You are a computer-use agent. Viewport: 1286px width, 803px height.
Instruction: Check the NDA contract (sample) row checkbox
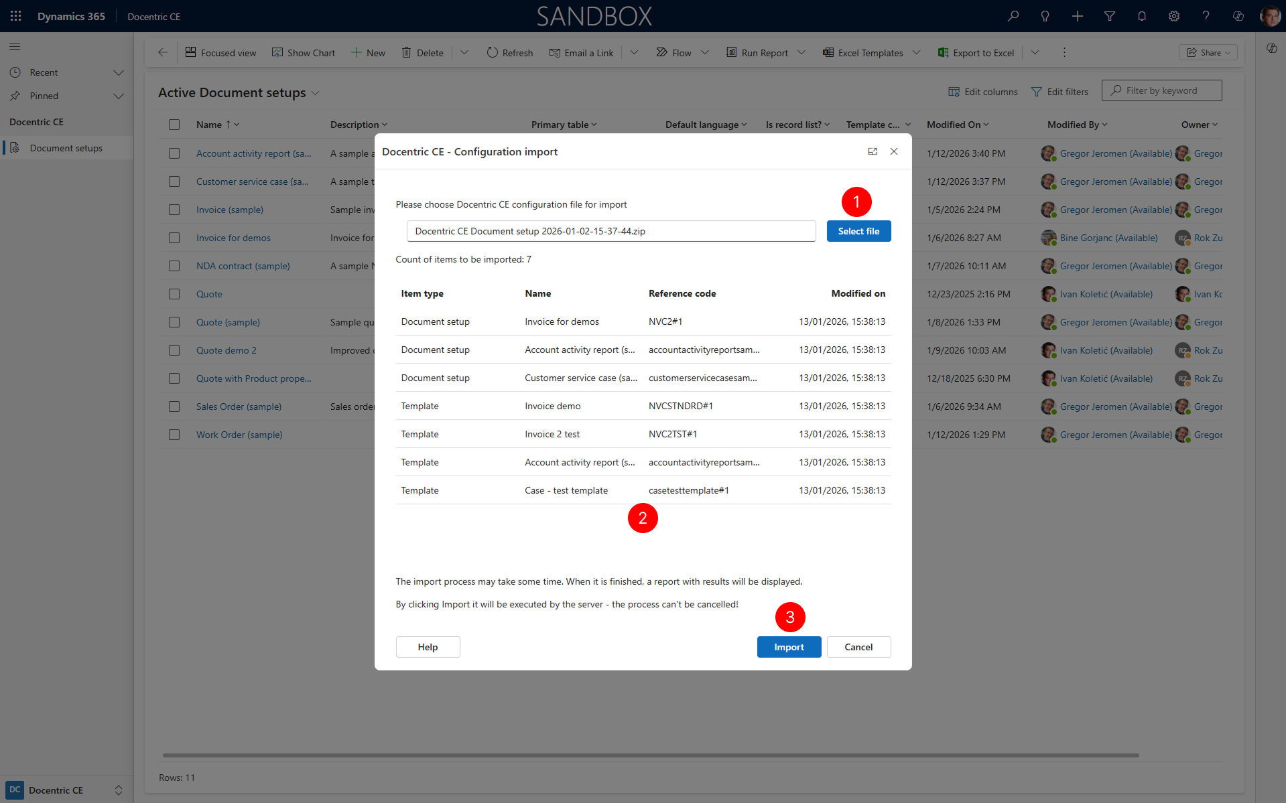tap(174, 266)
